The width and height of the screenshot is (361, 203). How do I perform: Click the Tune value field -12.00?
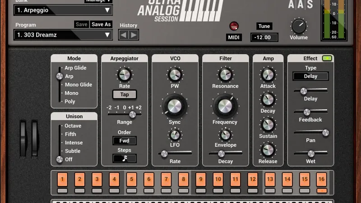click(x=264, y=37)
